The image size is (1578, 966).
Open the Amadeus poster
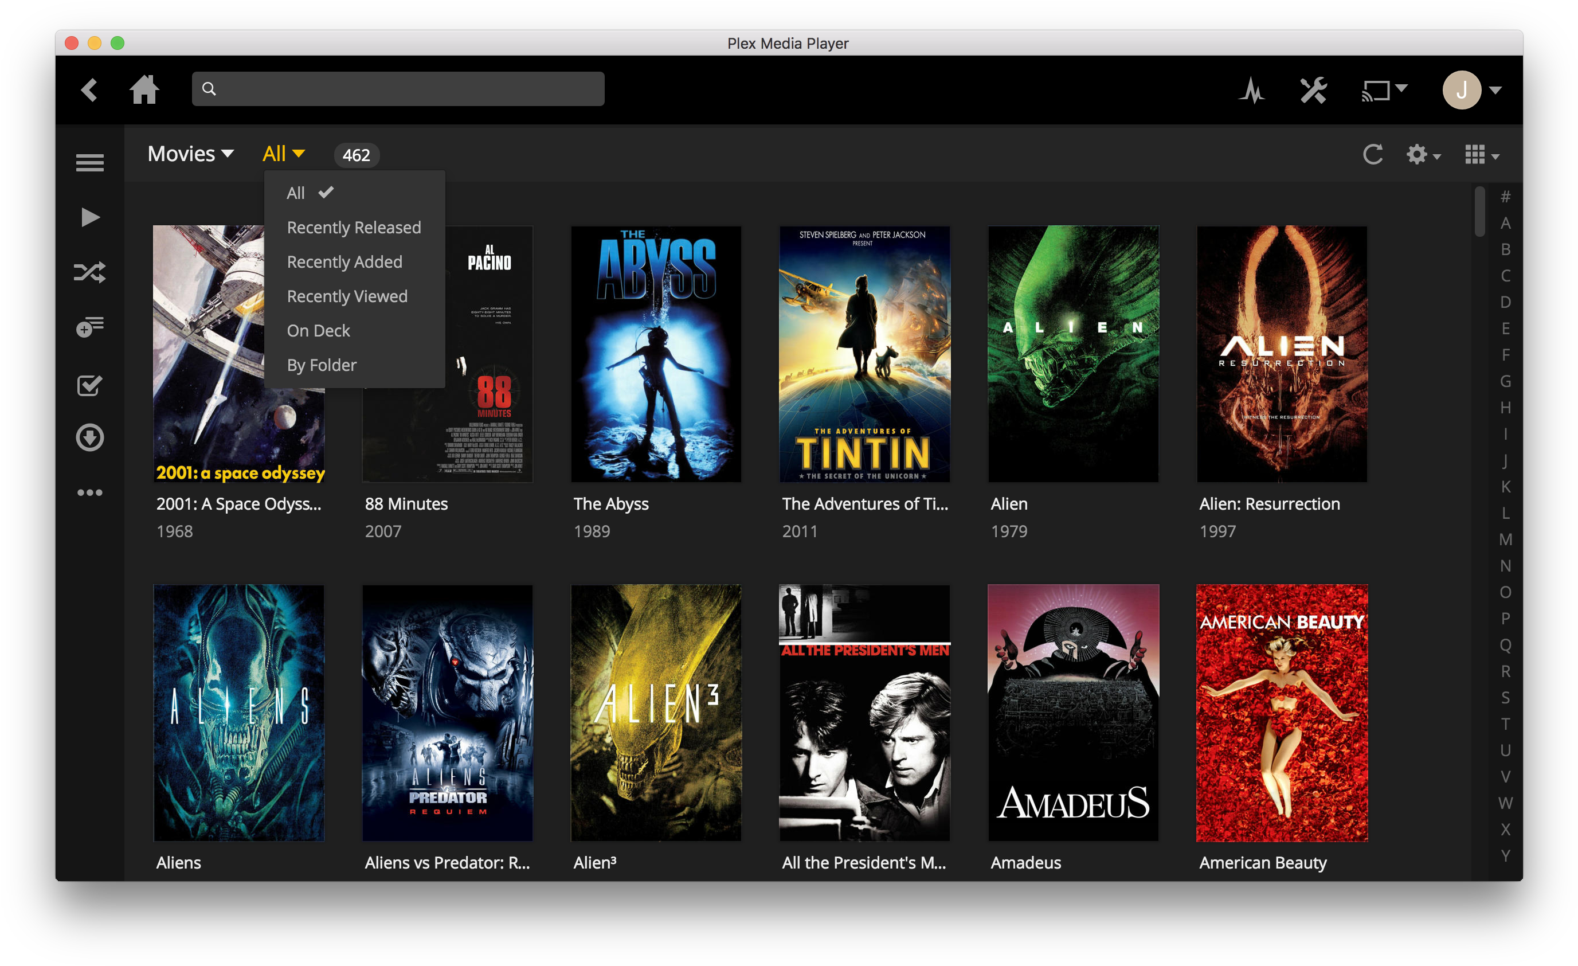tap(1074, 713)
